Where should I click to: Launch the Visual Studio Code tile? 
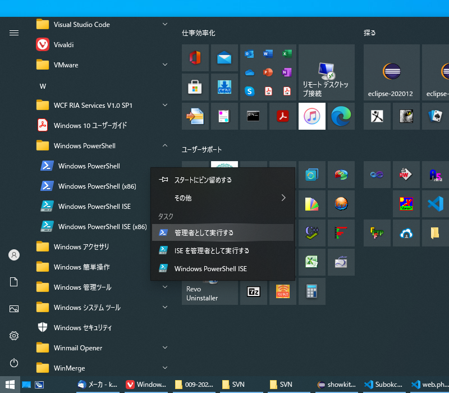click(436, 204)
